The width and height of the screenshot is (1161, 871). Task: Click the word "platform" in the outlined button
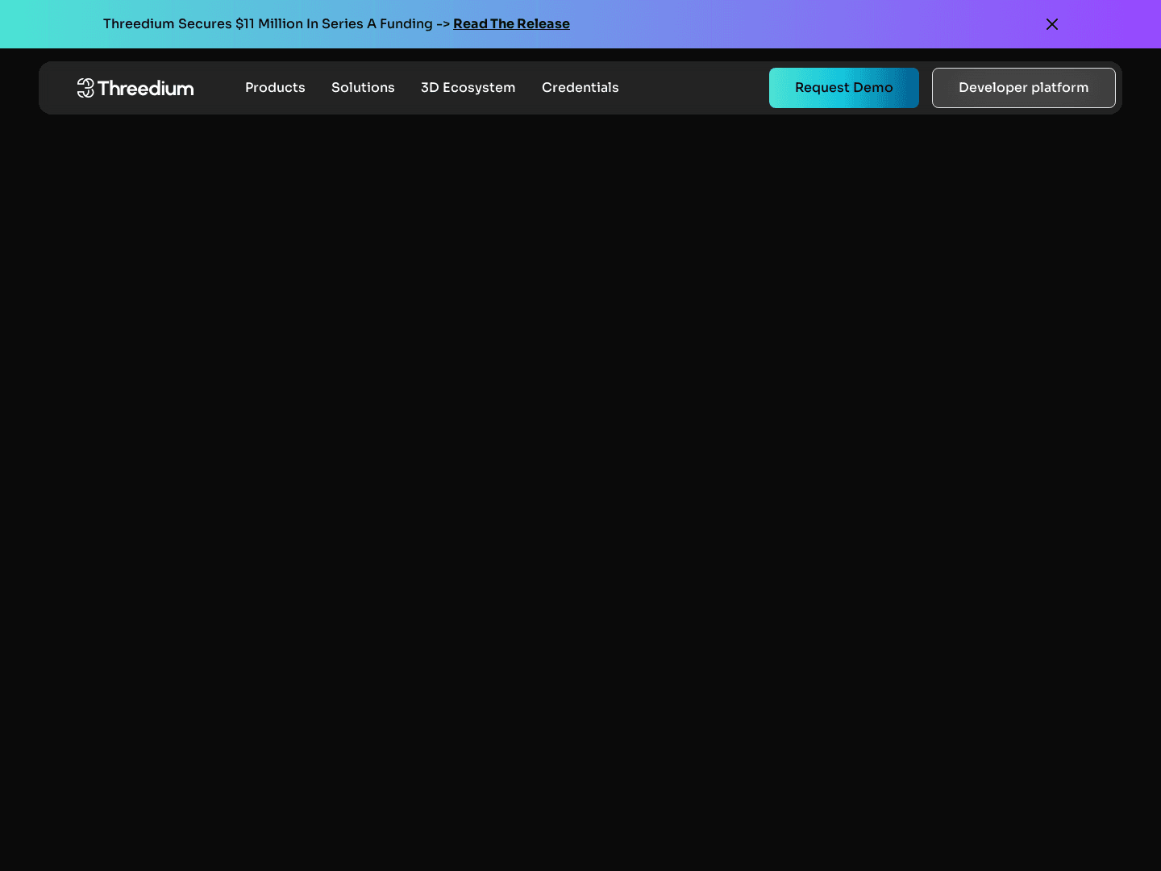(x=1059, y=88)
